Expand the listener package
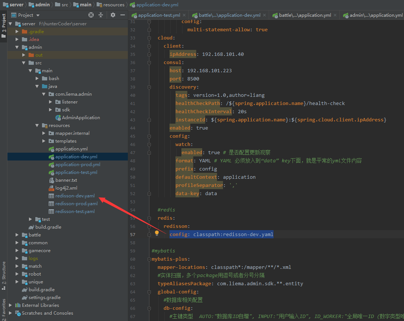The height and width of the screenshot is (321, 404). 51,102
